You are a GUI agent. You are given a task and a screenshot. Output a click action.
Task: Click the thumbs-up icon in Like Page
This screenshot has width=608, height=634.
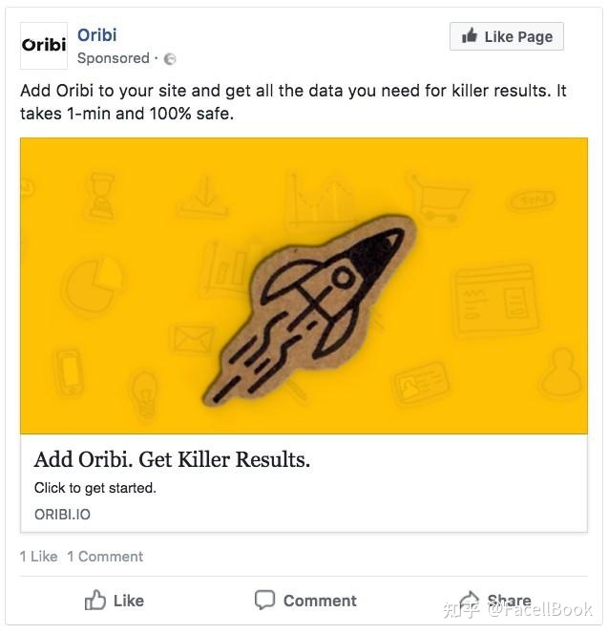coord(470,36)
